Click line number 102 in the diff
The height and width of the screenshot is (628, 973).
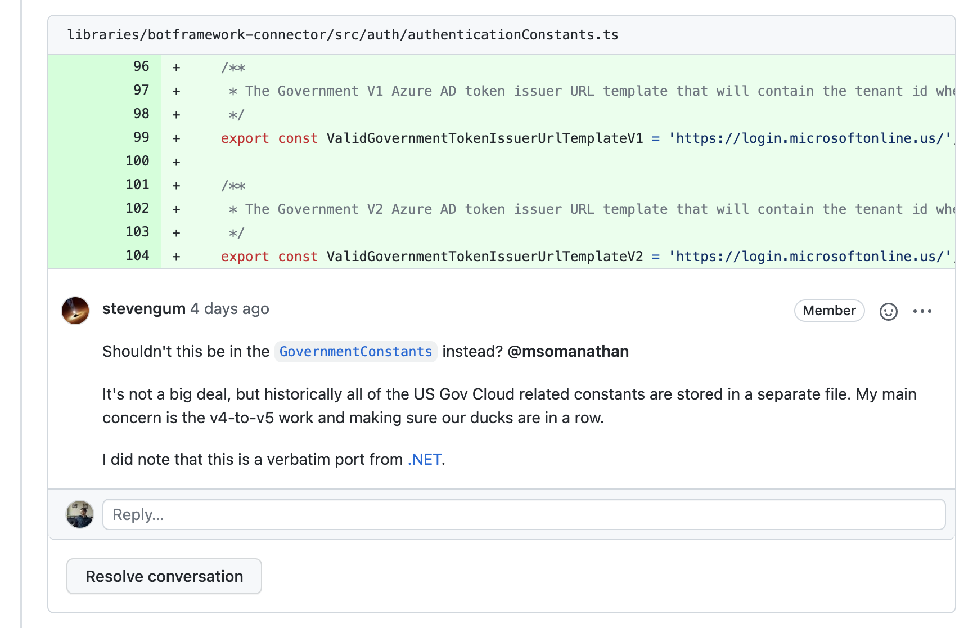[x=138, y=209]
